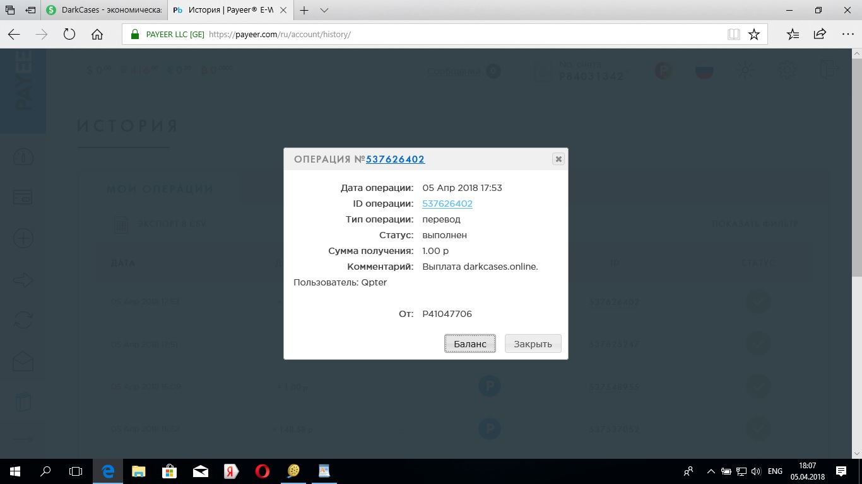862x484 pixels.
Task: Open operation number 537626402 link in title
Action: [x=395, y=159]
